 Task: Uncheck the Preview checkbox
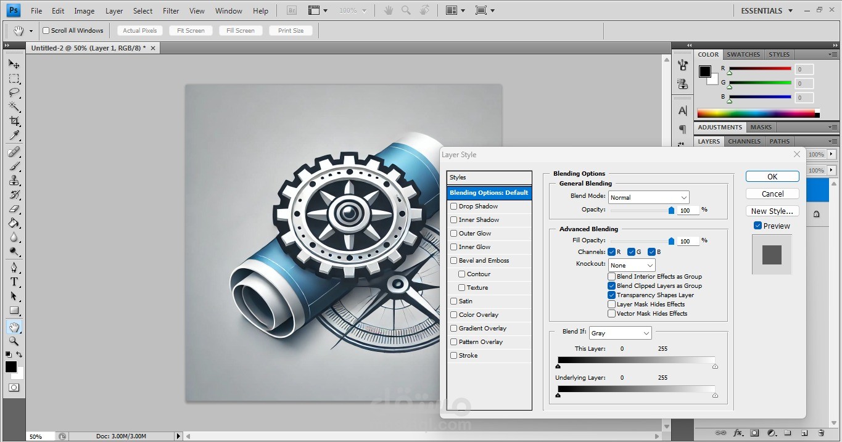pos(757,226)
